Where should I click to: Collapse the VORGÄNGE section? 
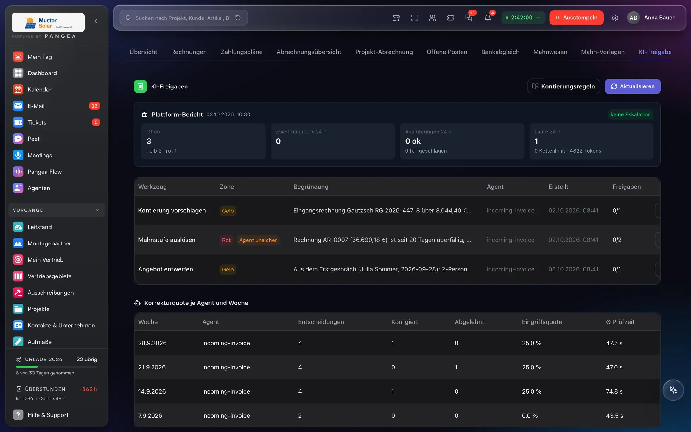(57, 210)
